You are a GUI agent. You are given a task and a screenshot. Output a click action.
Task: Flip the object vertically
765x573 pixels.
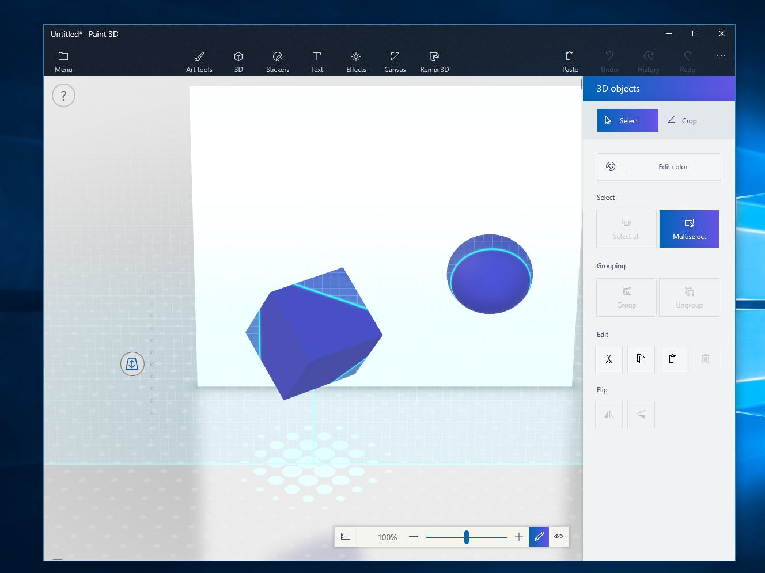[x=641, y=415]
